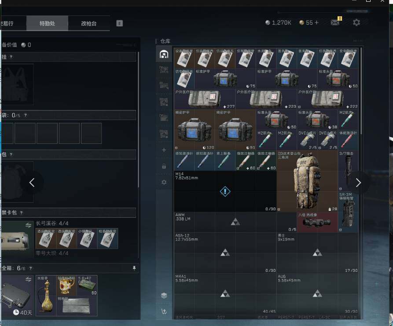Click the help question mark beside 禁卡包
The image size is (393, 326).
tap(21, 213)
